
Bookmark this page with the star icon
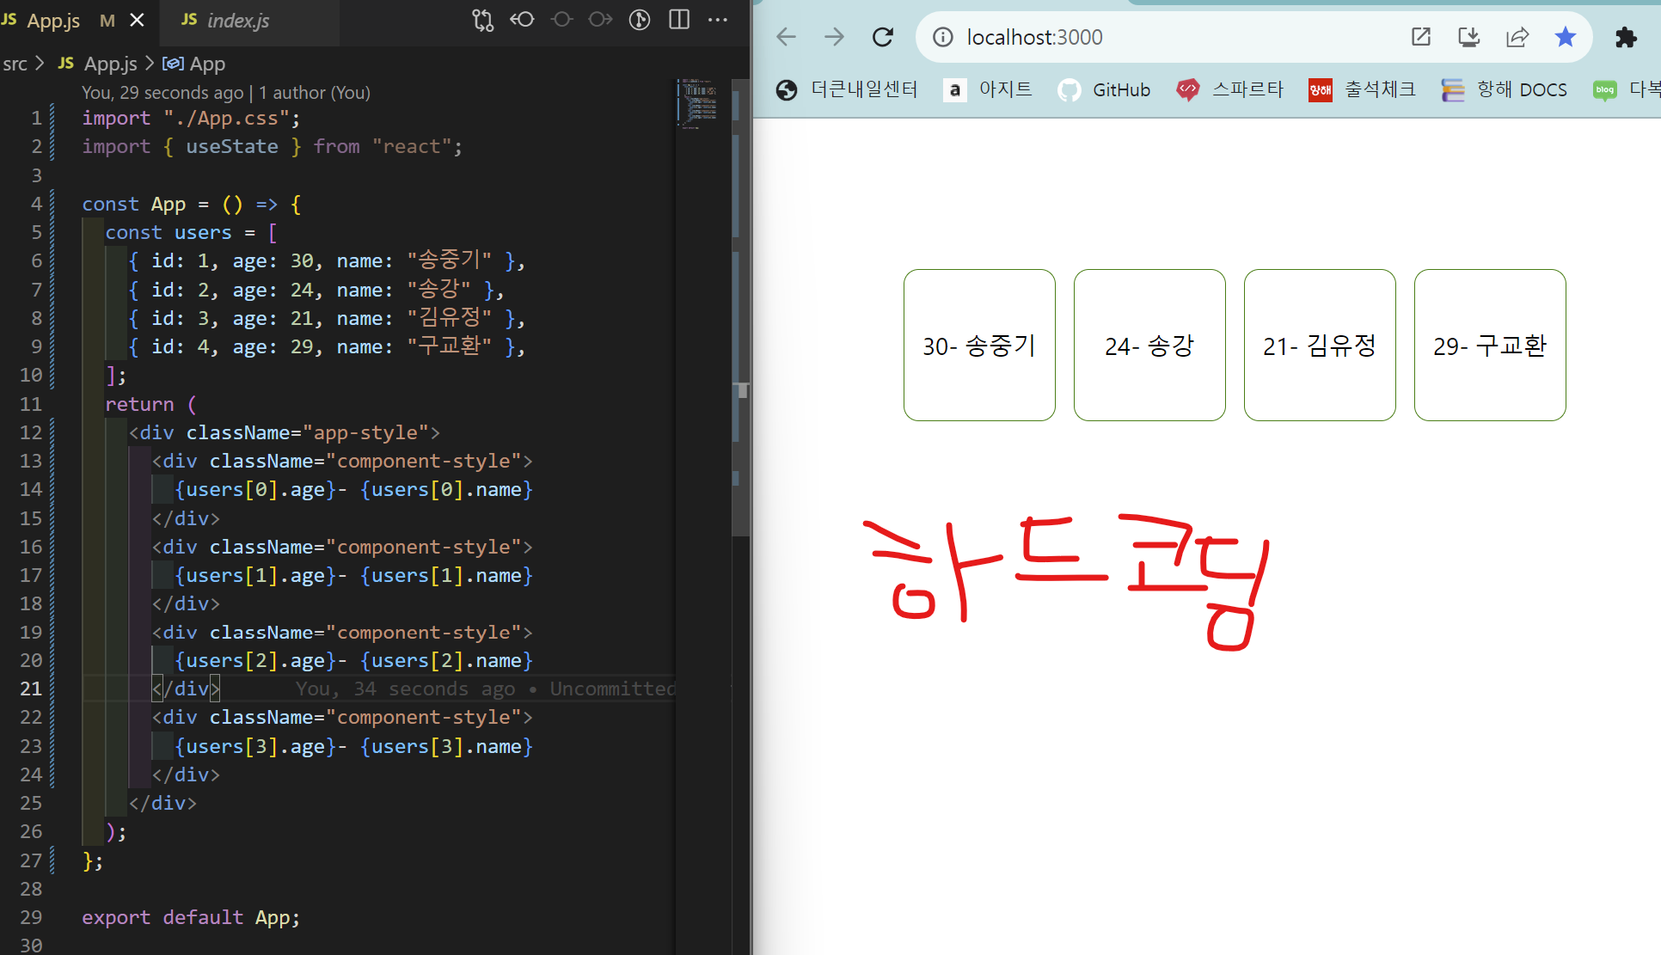tap(1565, 37)
